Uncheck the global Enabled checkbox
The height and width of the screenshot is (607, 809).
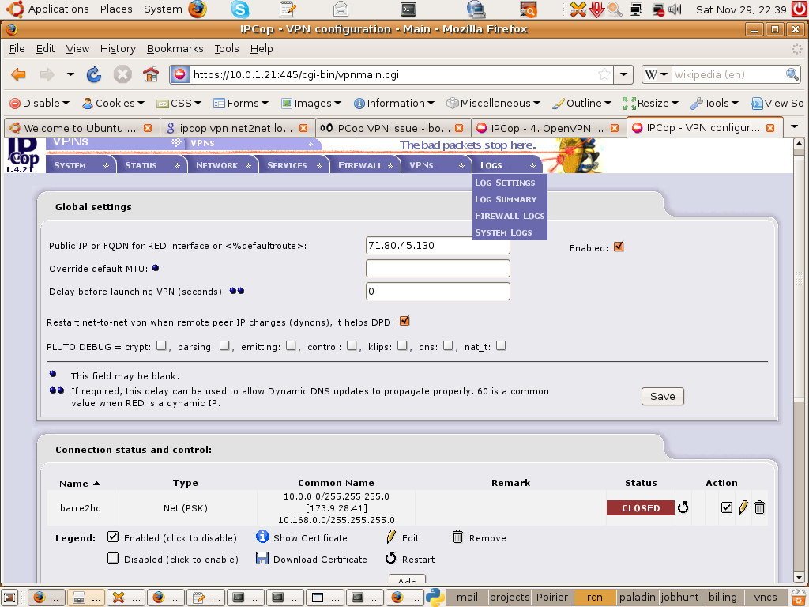click(619, 247)
